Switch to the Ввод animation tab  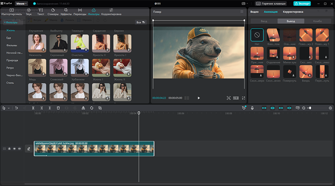[x=263, y=21]
